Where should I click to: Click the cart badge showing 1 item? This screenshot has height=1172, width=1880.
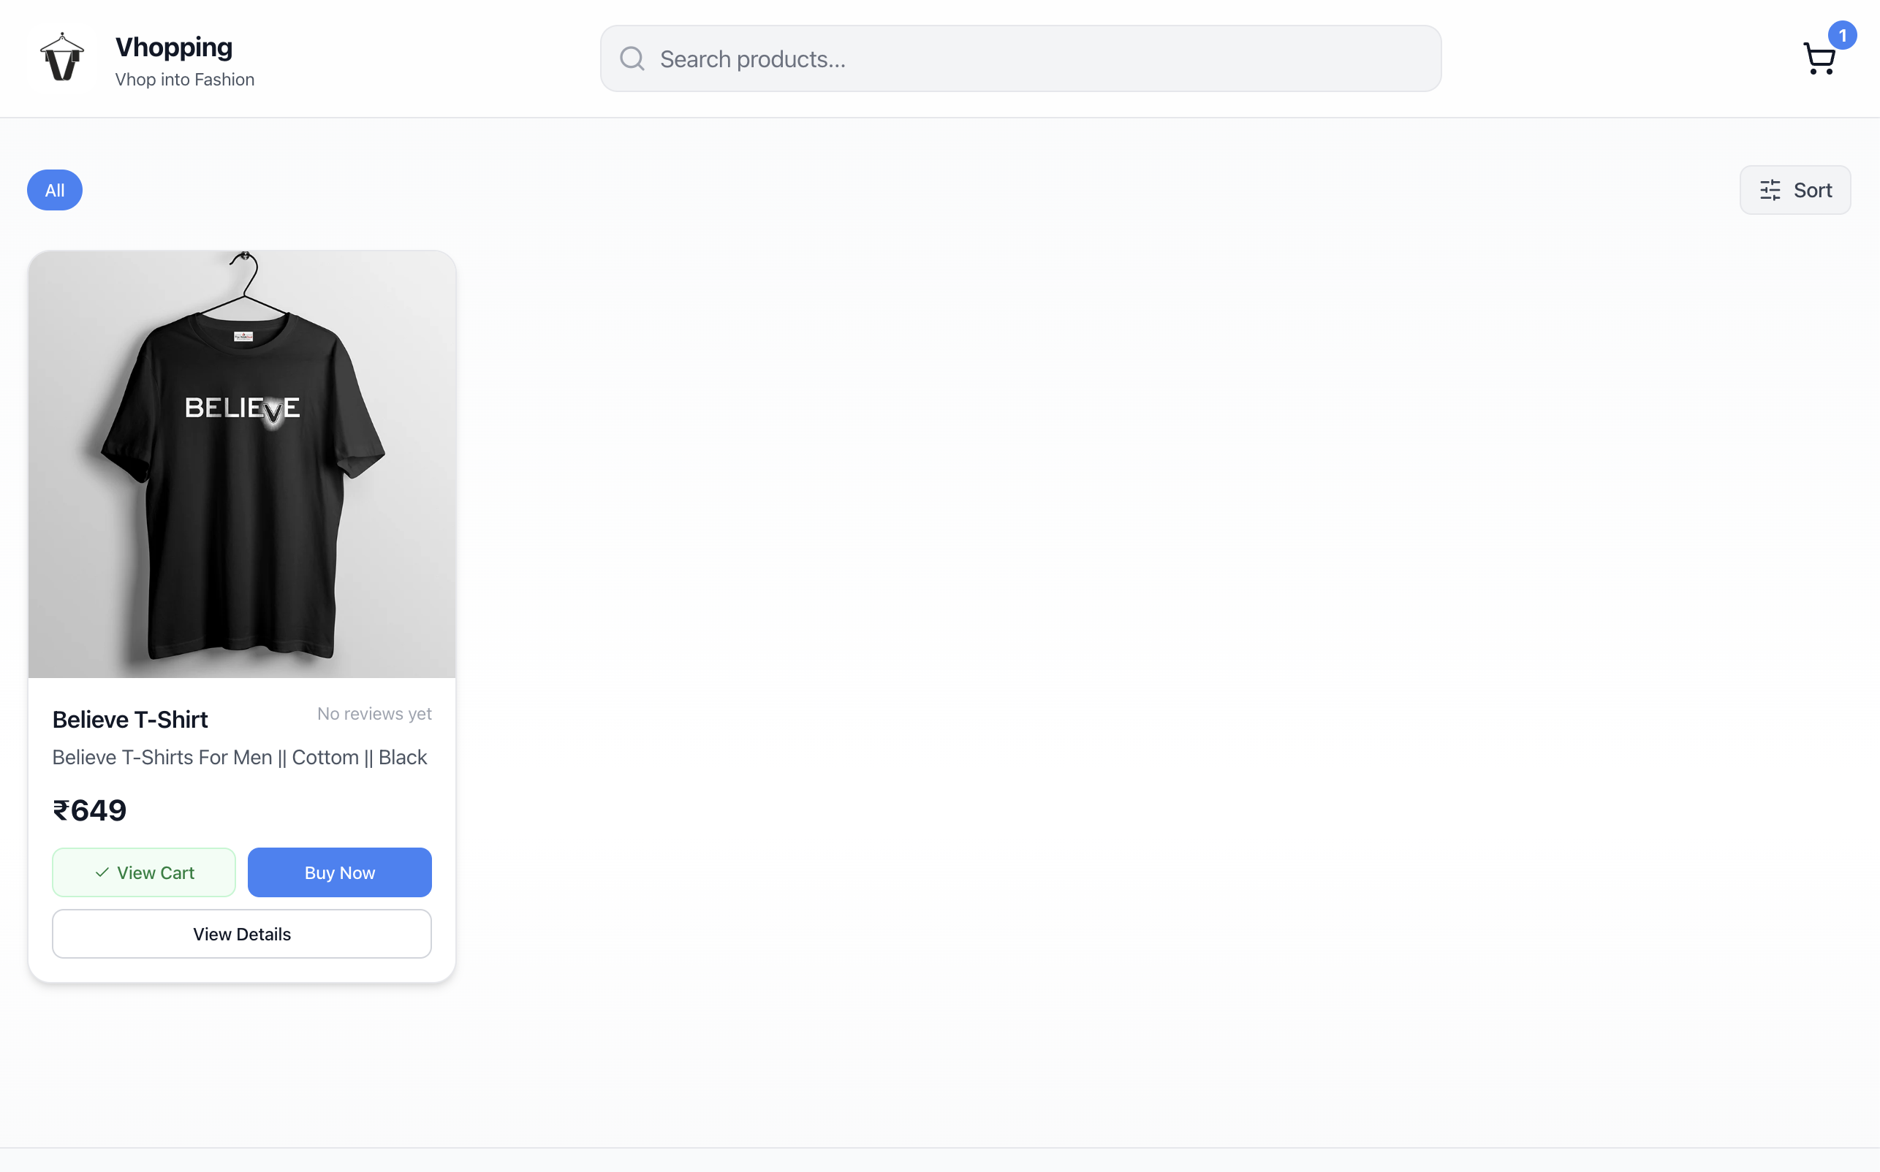click(x=1843, y=35)
